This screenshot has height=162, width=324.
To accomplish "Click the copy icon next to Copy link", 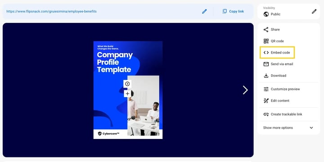I will (225, 11).
